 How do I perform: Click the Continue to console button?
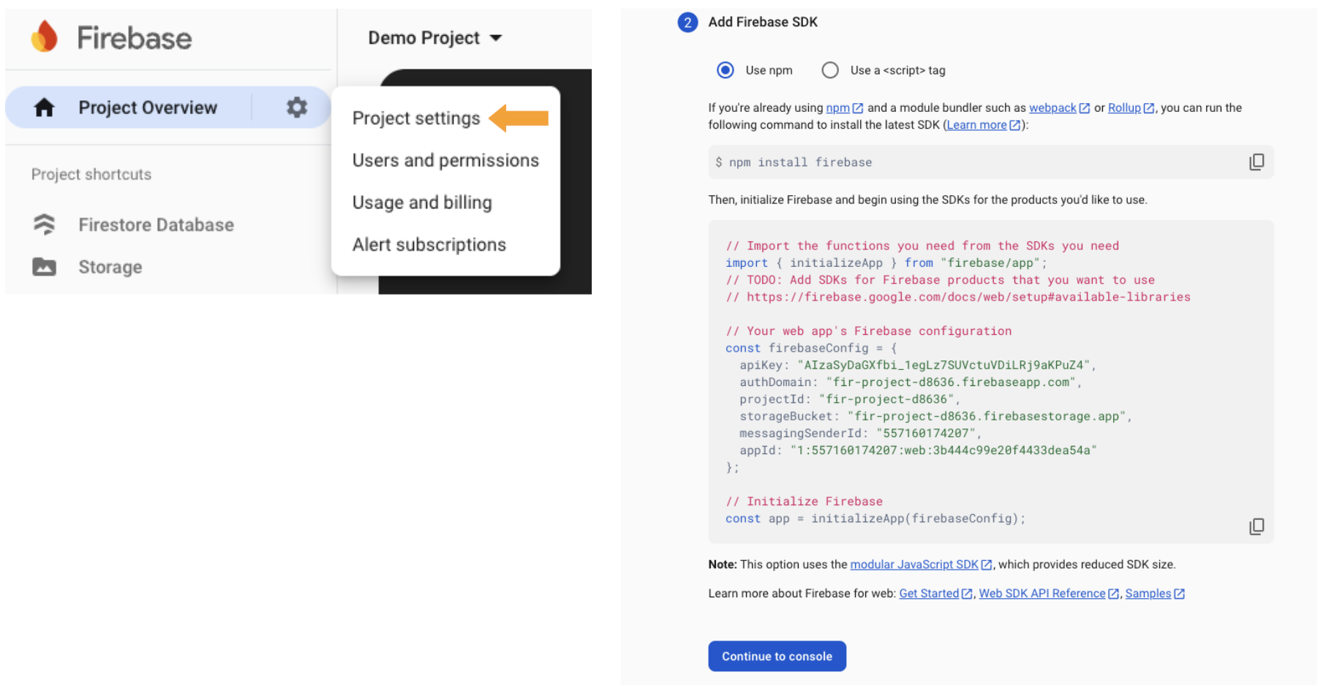coord(777,656)
